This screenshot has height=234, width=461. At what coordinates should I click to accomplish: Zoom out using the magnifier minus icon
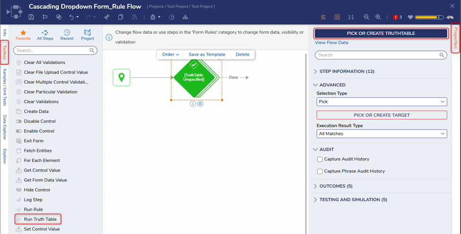(366, 17)
